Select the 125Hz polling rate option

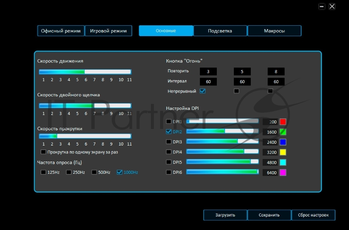point(43,172)
